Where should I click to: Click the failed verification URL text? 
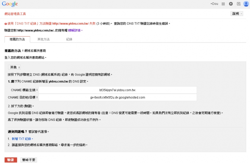[70, 24]
